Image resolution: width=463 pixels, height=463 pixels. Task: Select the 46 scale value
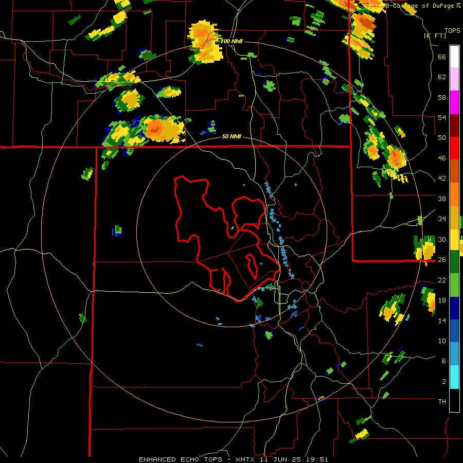[x=442, y=158]
